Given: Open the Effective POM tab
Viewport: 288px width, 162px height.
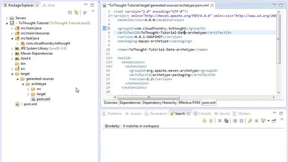Looking at the screenshot, I should coord(189,103).
